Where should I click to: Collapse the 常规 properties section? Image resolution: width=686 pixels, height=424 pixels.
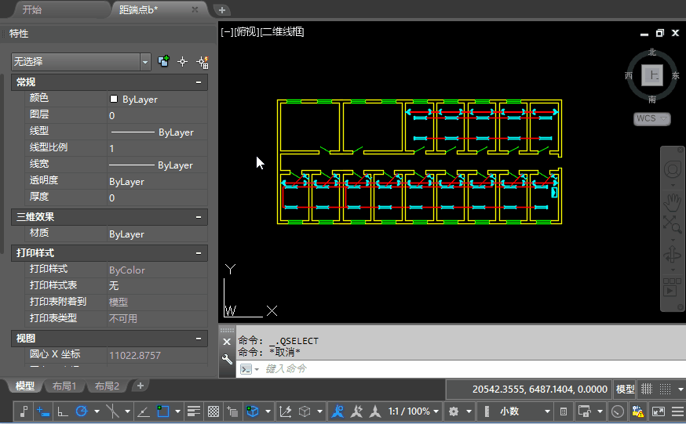[x=199, y=82]
